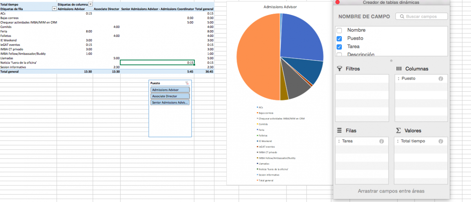Click info icon next to Tarea in Filas
The height and width of the screenshot is (202, 471).
pyautogui.click(x=382, y=141)
